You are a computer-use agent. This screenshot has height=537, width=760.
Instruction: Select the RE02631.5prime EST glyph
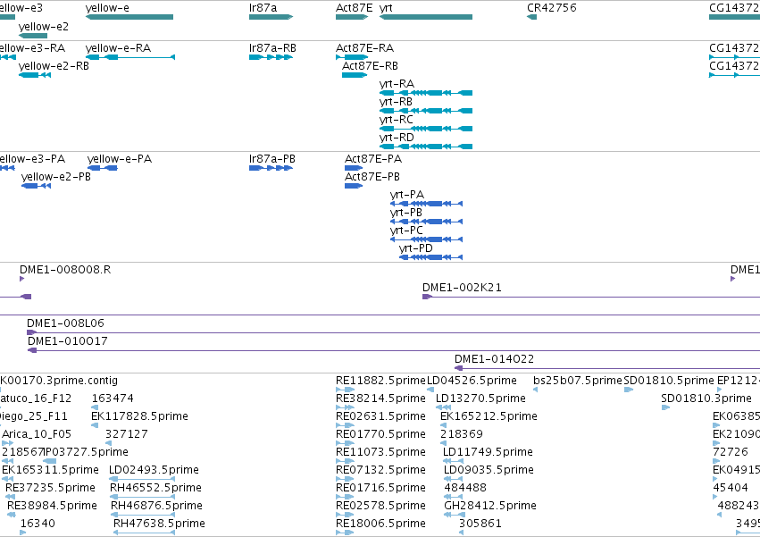tap(345, 425)
